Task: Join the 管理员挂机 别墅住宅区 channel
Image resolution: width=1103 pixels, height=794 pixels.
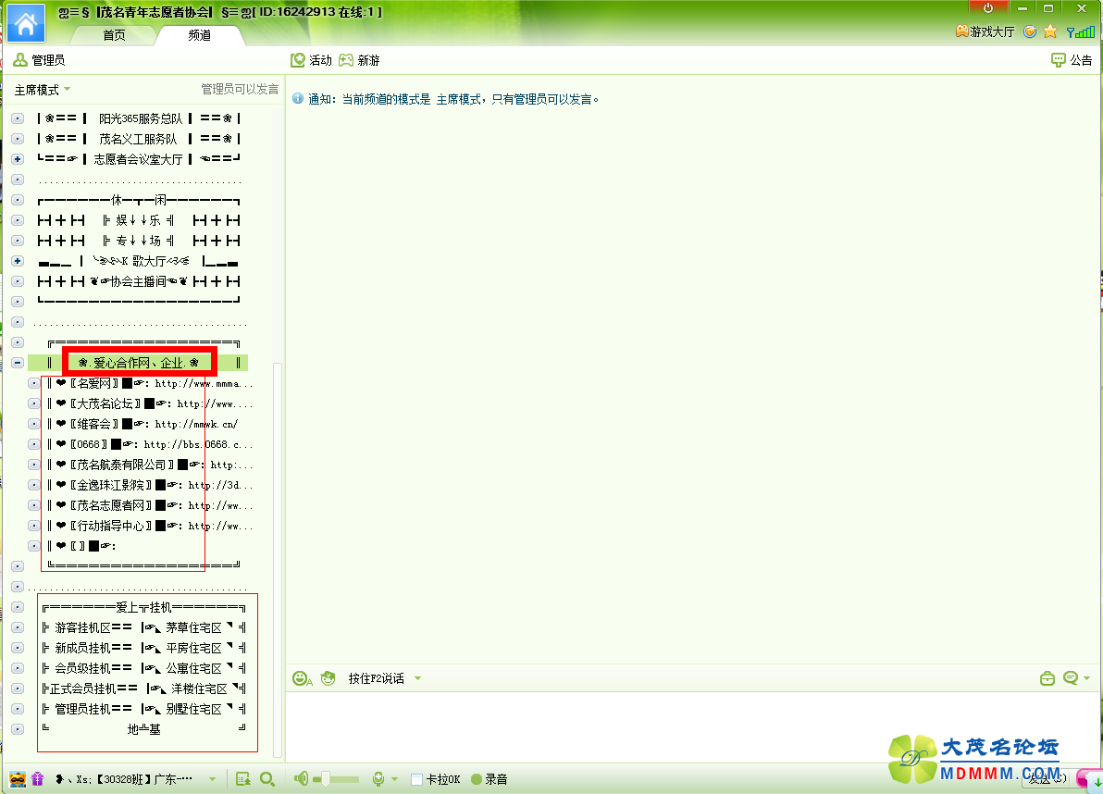Action: (143, 709)
